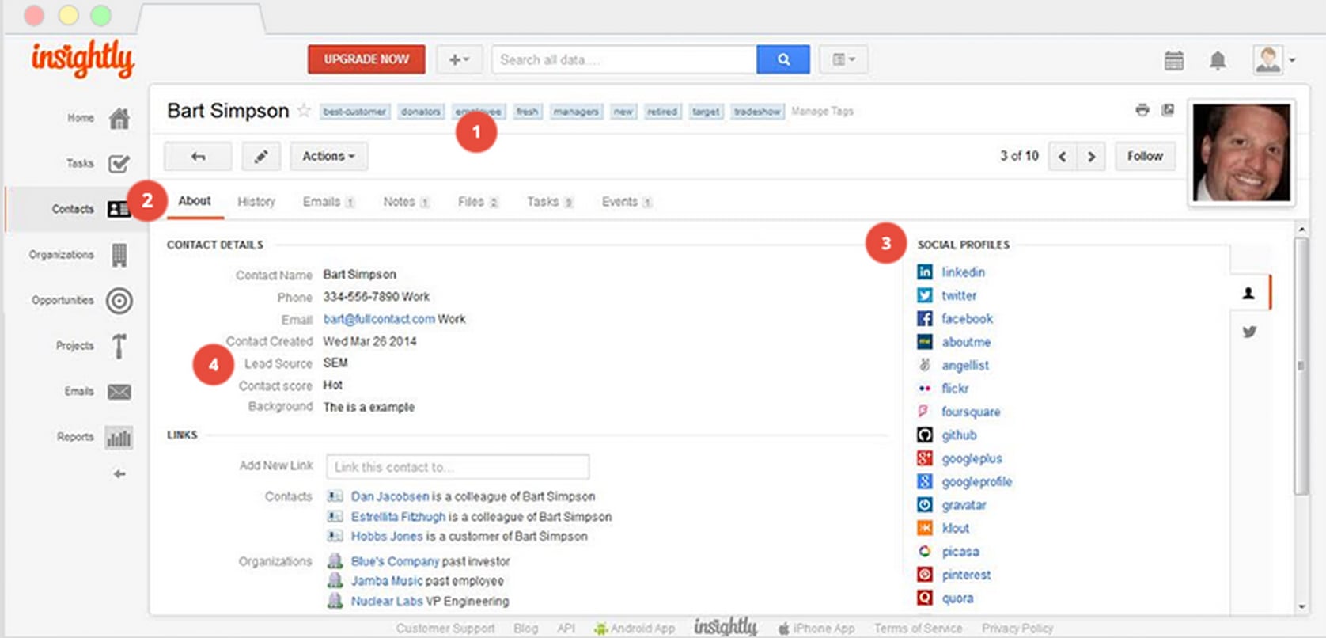Click the Link this contact to field
1326x638 pixels.
457,467
